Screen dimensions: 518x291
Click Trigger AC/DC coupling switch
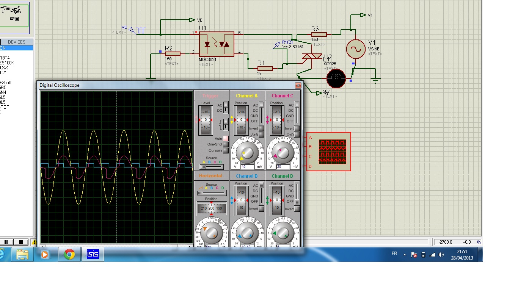click(226, 108)
